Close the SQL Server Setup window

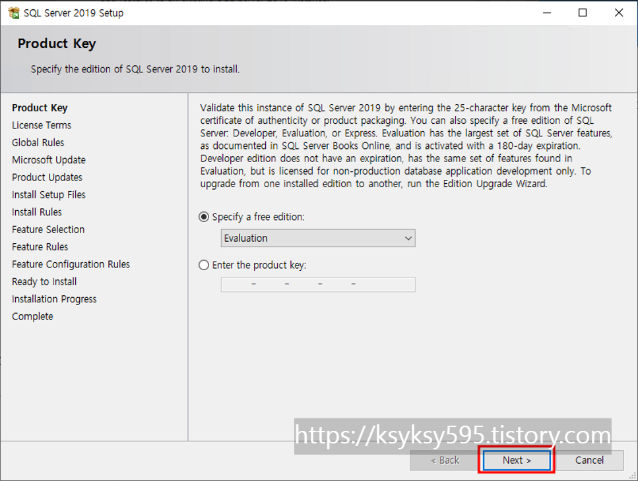pyautogui.click(x=619, y=13)
